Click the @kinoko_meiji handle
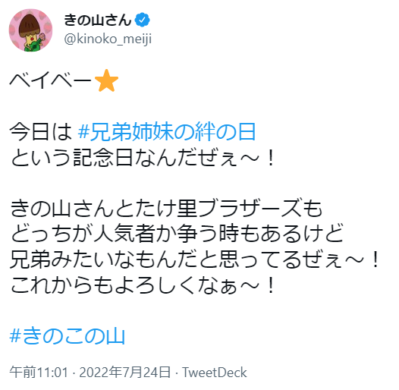This screenshot has height=390, width=399. [x=108, y=39]
